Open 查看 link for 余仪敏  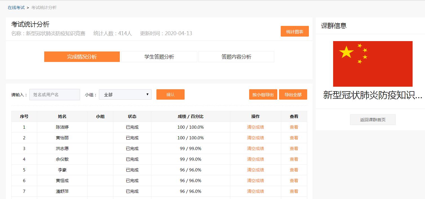tap(294, 159)
